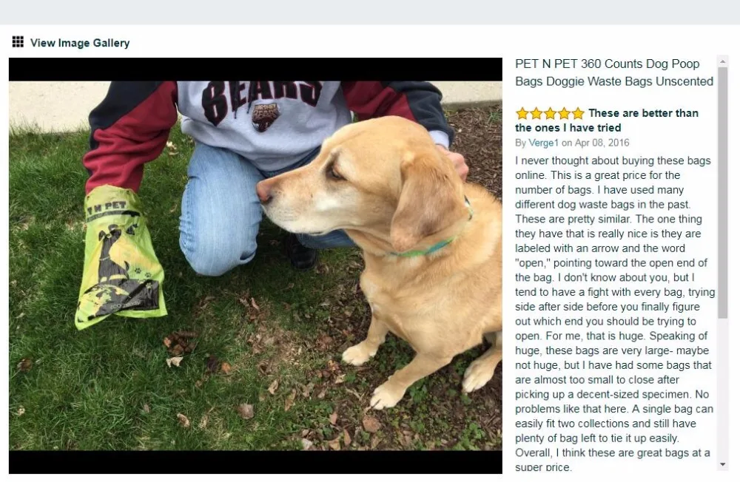Click the grid icon beside View Image Gallery

pyautogui.click(x=18, y=42)
